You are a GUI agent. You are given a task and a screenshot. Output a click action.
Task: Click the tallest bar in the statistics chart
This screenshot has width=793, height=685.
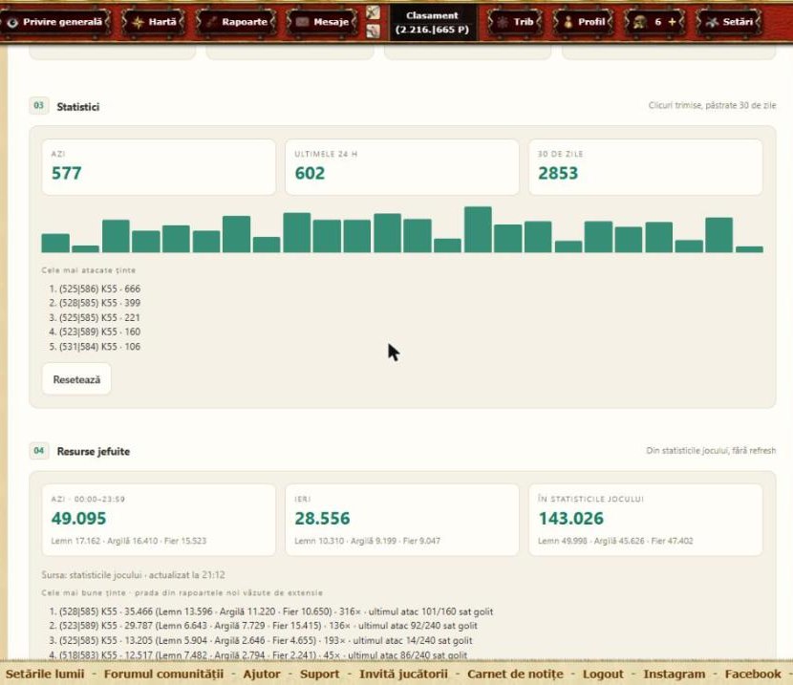pyautogui.click(x=478, y=229)
